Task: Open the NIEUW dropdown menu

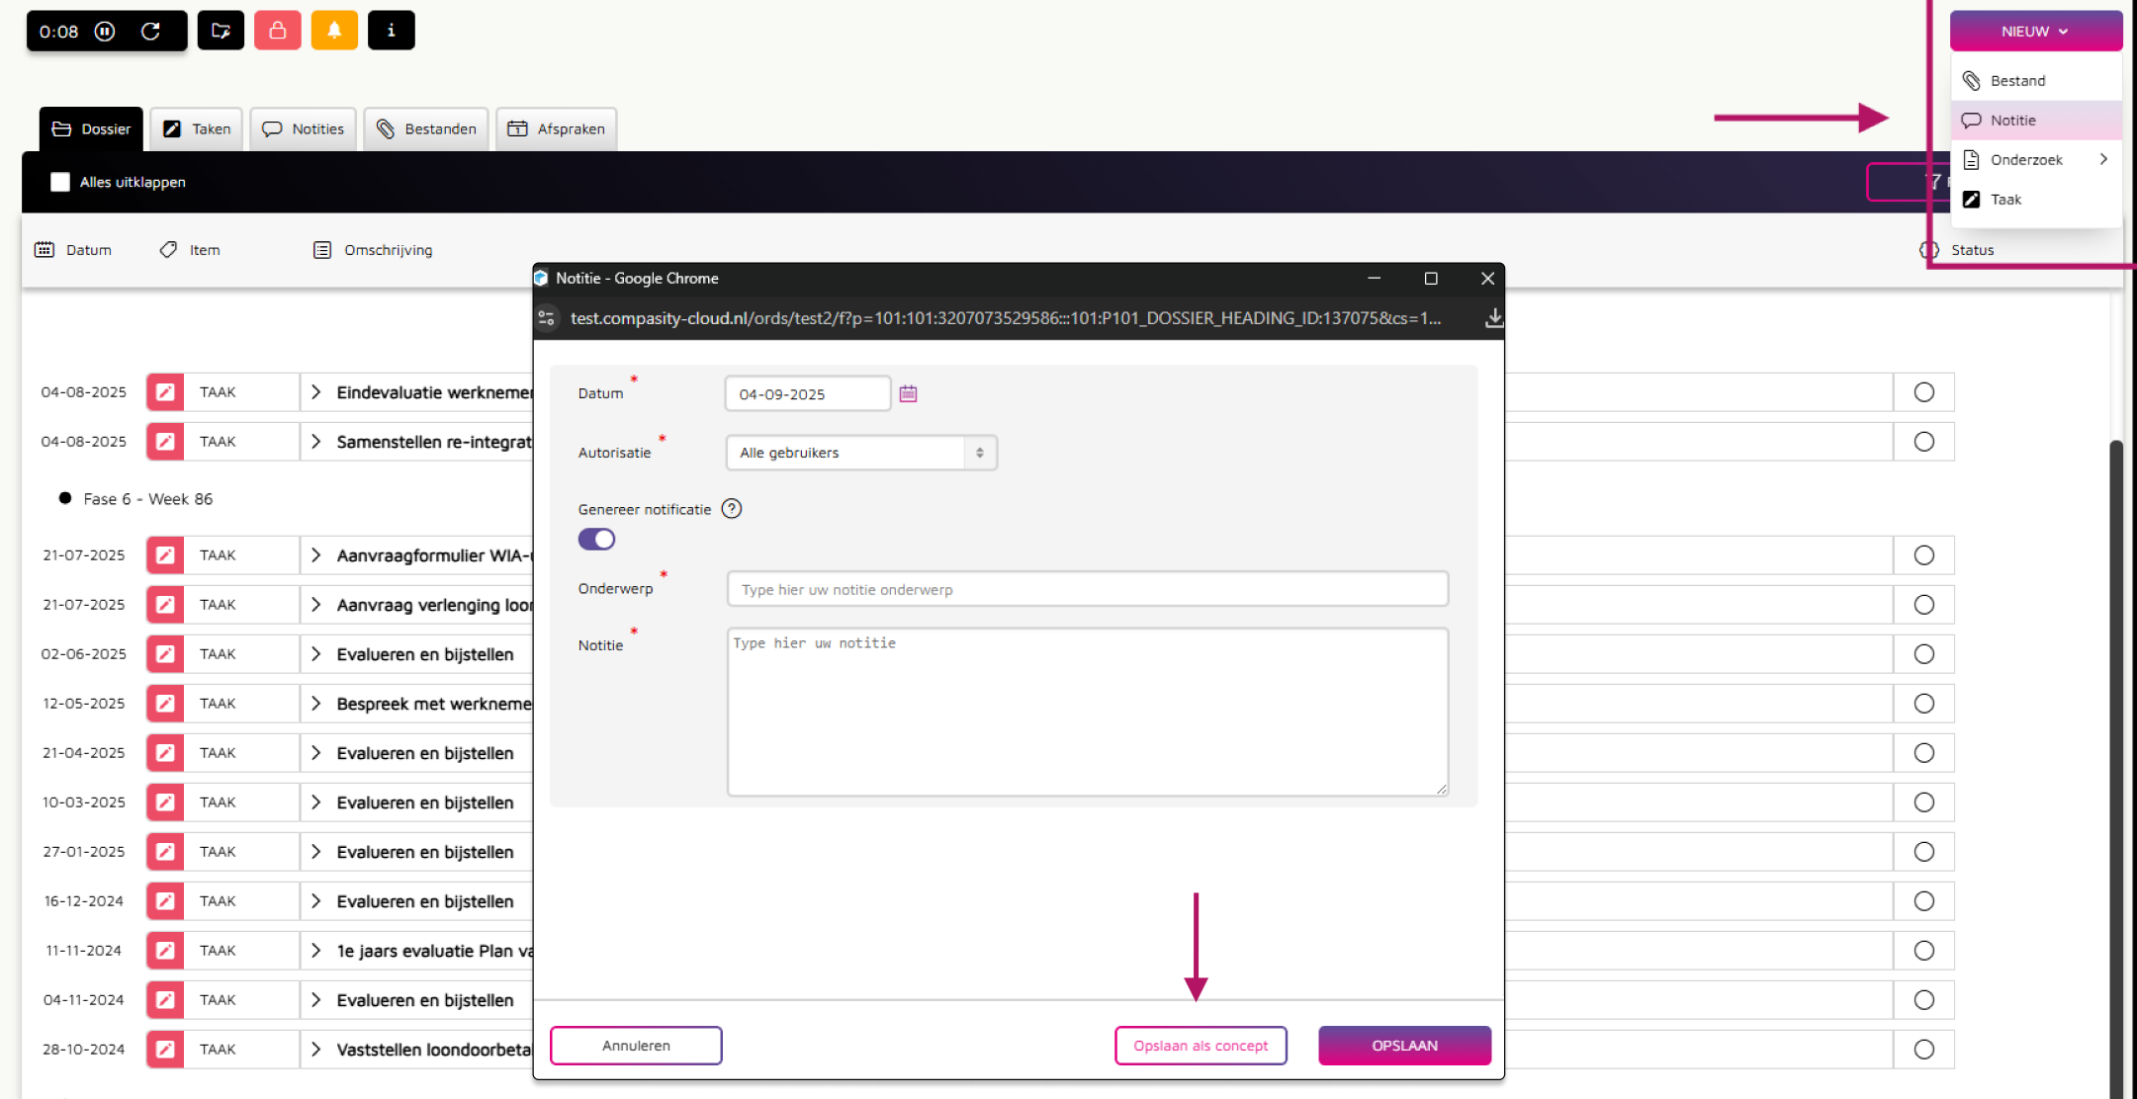Action: [2034, 31]
